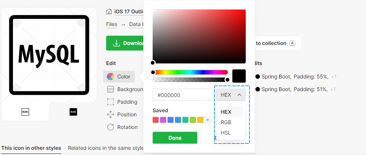This screenshot has width=366, height=155.
Task: Click the home icon beside iOS 17 Outlined
Action: coord(109,12)
